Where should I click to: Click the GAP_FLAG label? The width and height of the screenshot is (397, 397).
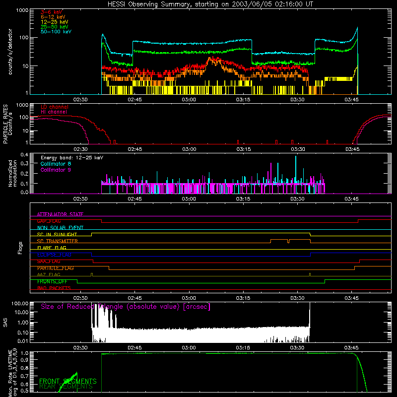pyautogui.click(x=49, y=221)
